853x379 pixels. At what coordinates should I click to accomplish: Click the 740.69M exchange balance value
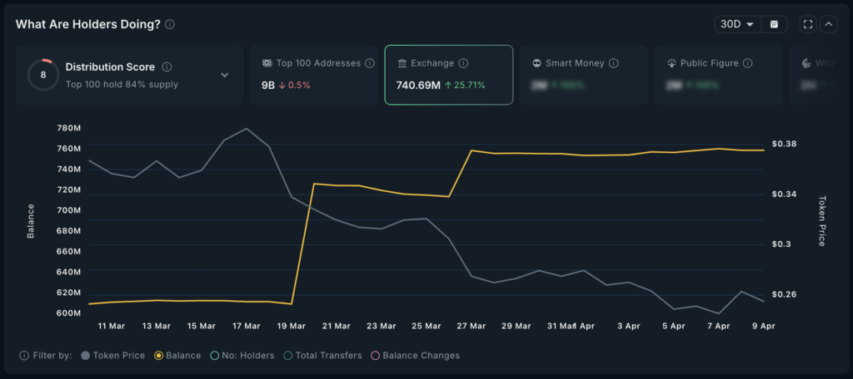click(418, 86)
